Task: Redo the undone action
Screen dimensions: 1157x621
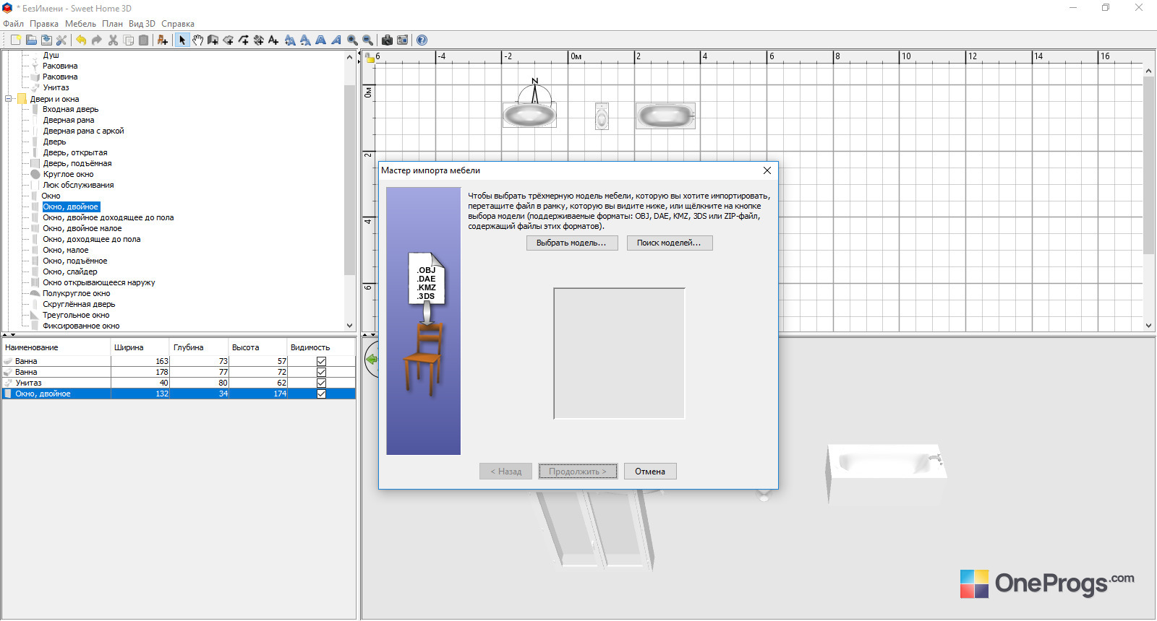Action: point(96,40)
